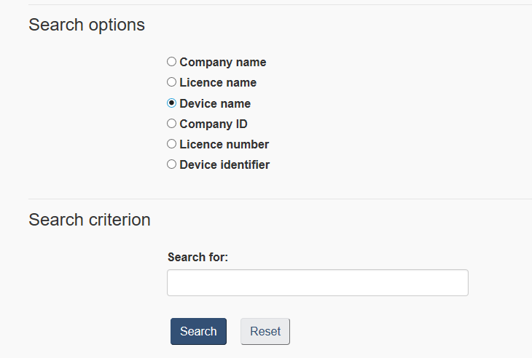Image resolution: width=532 pixels, height=358 pixels.
Task: Click the 'Licence number' label text
Action: click(x=224, y=144)
